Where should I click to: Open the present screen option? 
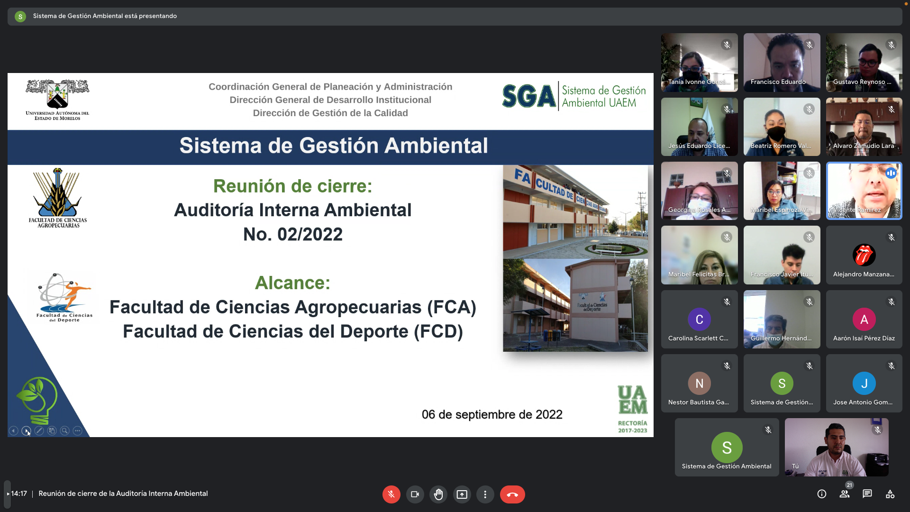click(x=462, y=494)
